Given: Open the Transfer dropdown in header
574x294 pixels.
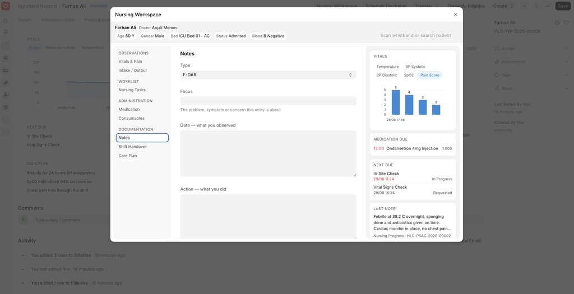Looking at the screenshot, I should tap(427, 6).
